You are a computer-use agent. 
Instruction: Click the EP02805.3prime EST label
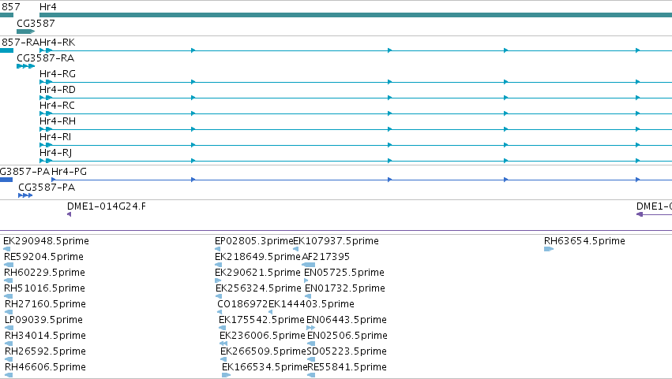tap(253, 241)
